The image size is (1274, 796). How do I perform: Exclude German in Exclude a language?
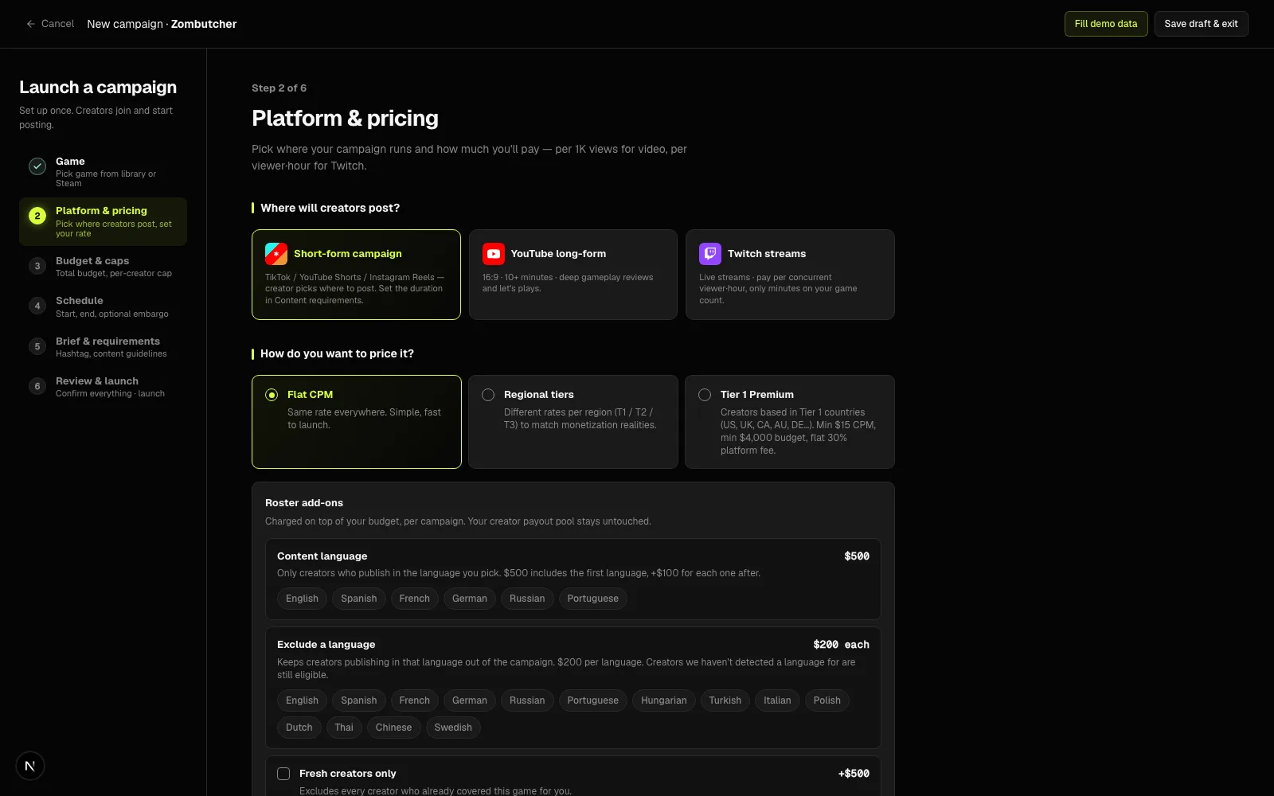point(470,700)
